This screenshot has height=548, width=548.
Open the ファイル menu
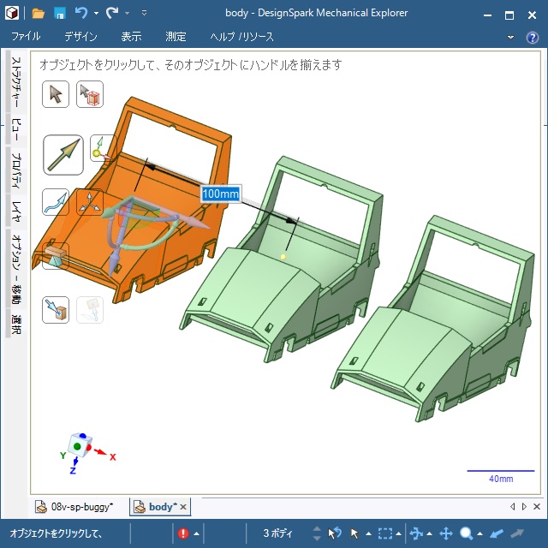(x=26, y=37)
